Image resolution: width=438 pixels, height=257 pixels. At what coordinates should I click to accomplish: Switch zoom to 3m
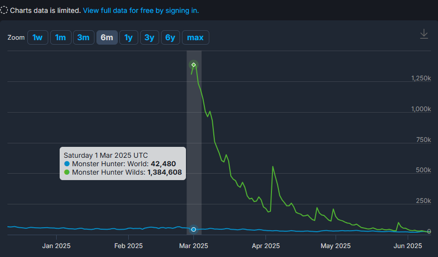tap(83, 38)
